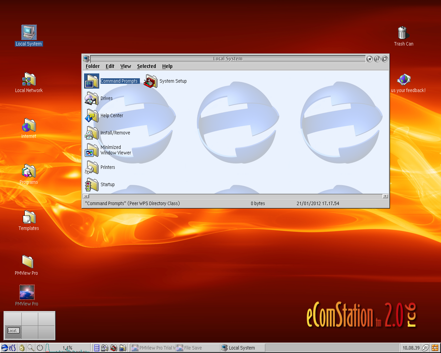The image size is (441, 353).
Task: Select the feedback globe desktop icon
Action: click(x=404, y=80)
